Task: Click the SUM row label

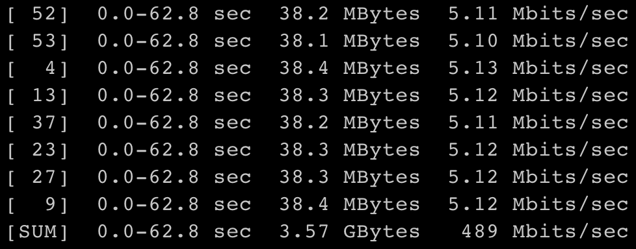Action: (37, 231)
